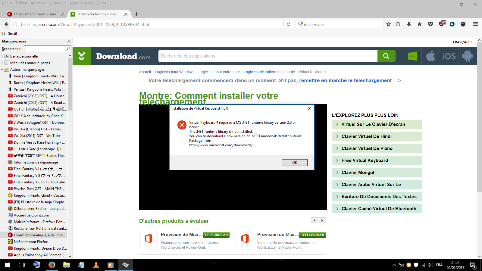Expand the Menu des marque-pages folder
The width and height of the screenshot is (482, 271).
pyautogui.click(x=2, y=63)
